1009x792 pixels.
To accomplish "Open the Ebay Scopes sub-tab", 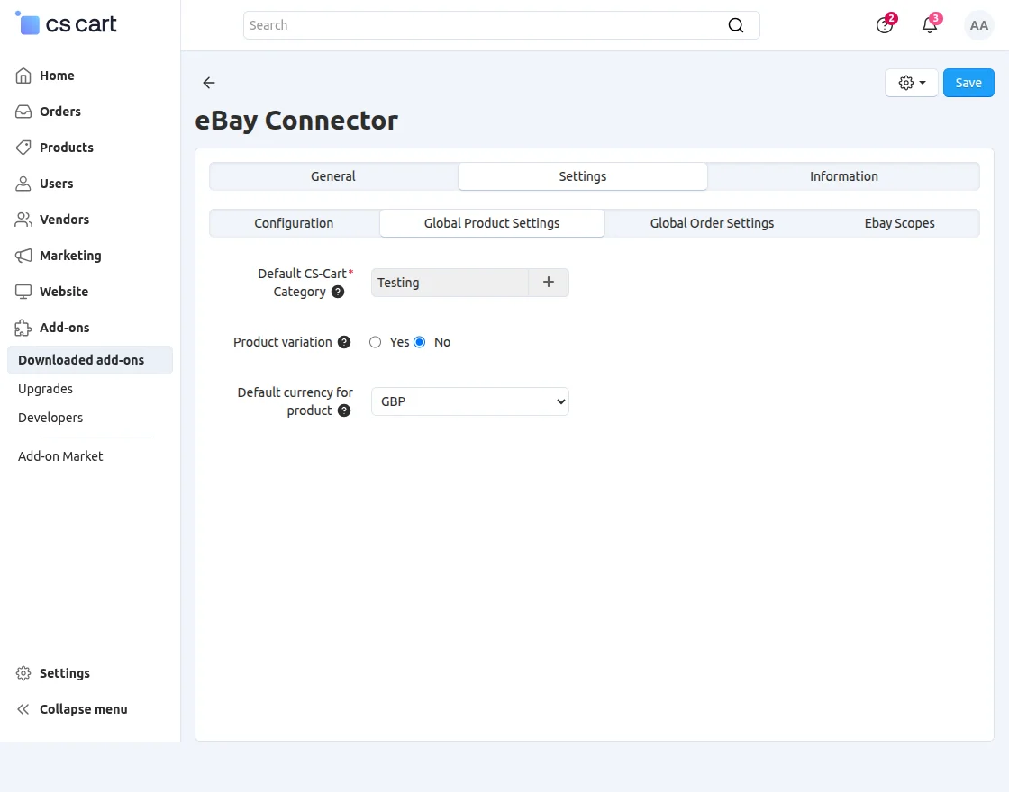I will click(x=900, y=223).
